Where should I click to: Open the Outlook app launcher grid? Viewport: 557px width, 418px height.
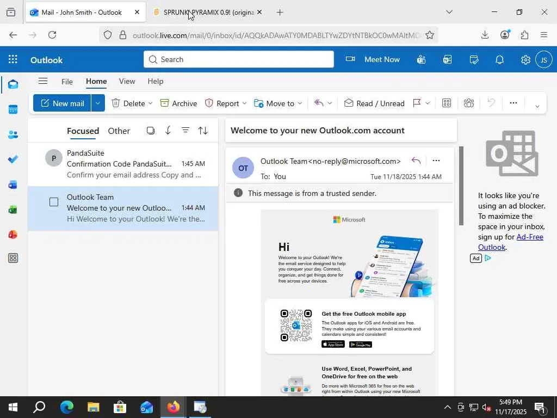13,59
